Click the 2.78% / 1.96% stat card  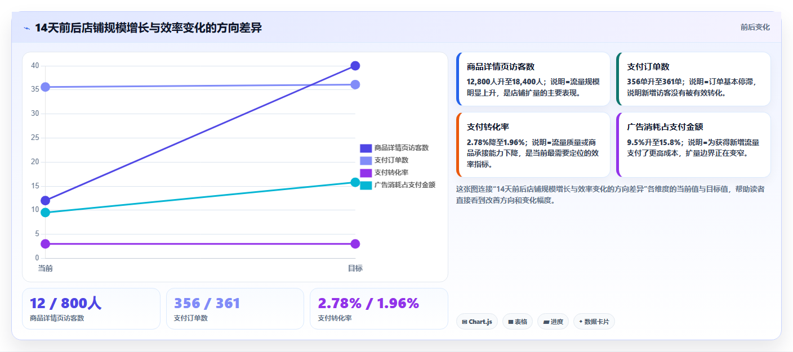tap(379, 309)
